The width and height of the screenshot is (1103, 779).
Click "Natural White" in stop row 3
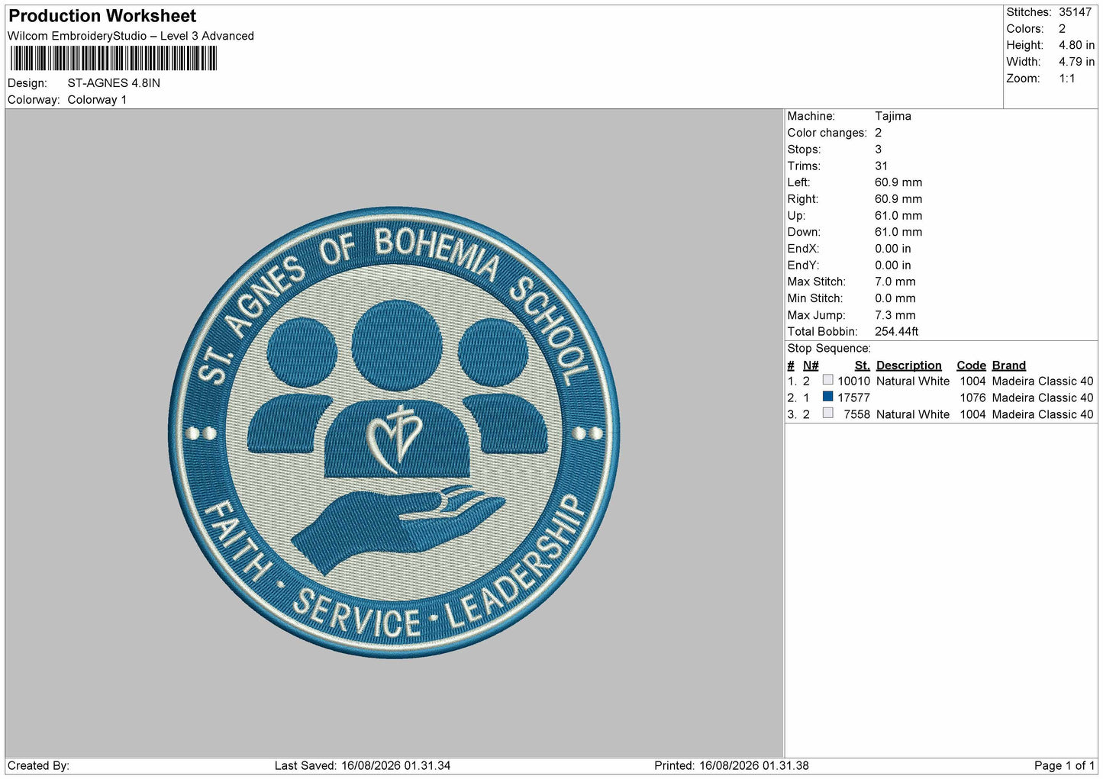[913, 414]
